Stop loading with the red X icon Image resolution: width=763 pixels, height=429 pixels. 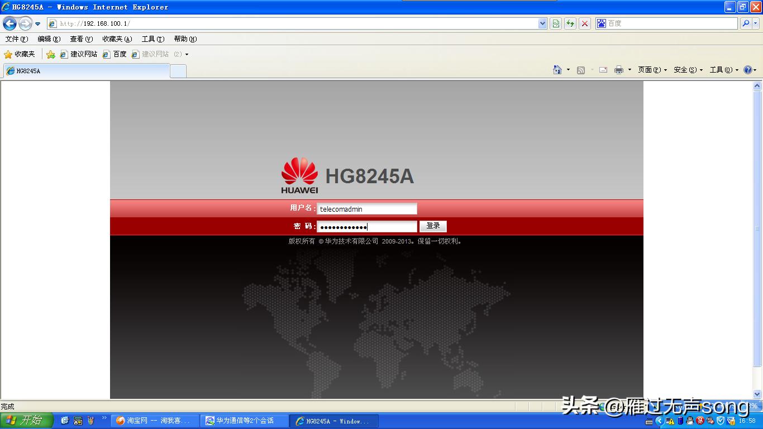click(x=585, y=23)
